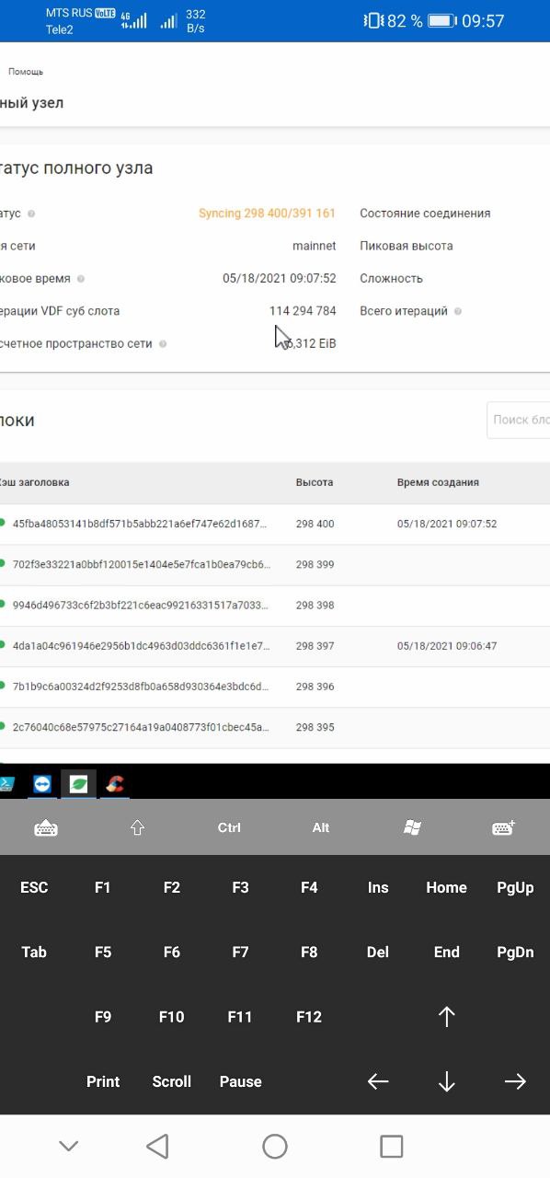Tap the F10 key

172,1017
